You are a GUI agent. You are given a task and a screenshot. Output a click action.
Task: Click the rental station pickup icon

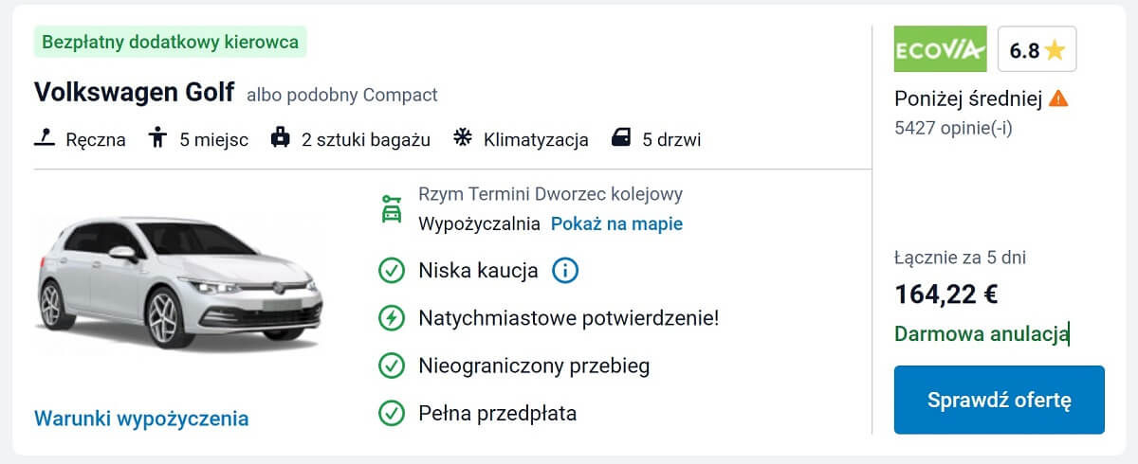(x=391, y=208)
